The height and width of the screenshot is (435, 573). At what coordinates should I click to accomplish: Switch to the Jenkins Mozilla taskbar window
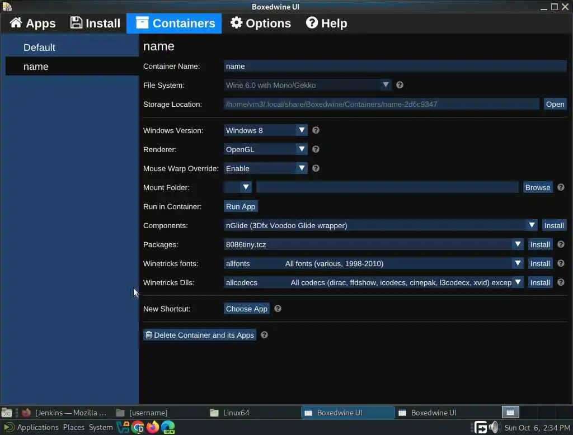(x=65, y=413)
